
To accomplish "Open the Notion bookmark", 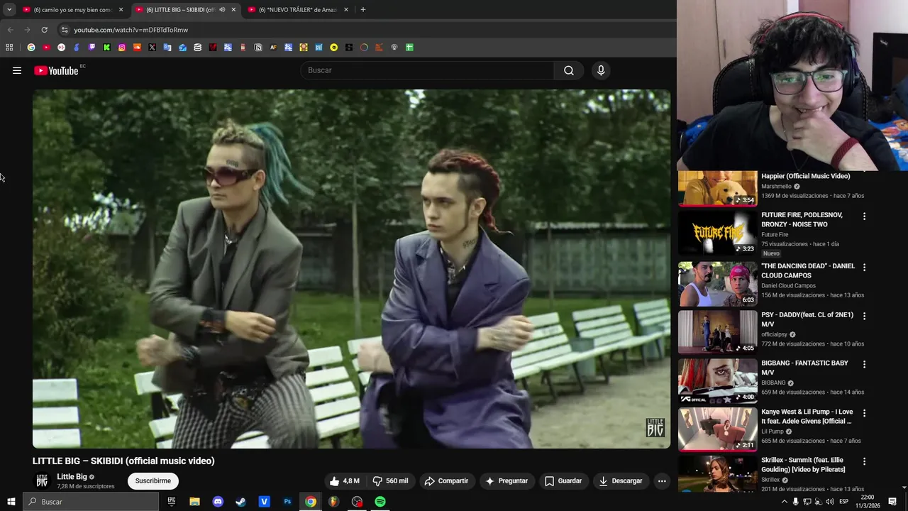I will [x=258, y=48].
